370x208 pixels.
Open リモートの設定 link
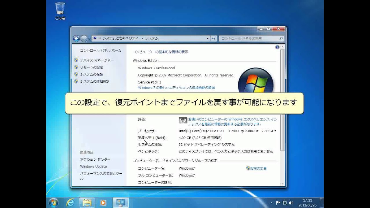click(91, 67)
